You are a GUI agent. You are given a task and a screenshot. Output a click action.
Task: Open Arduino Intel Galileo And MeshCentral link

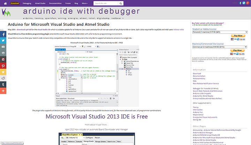[x=208, y=143]
